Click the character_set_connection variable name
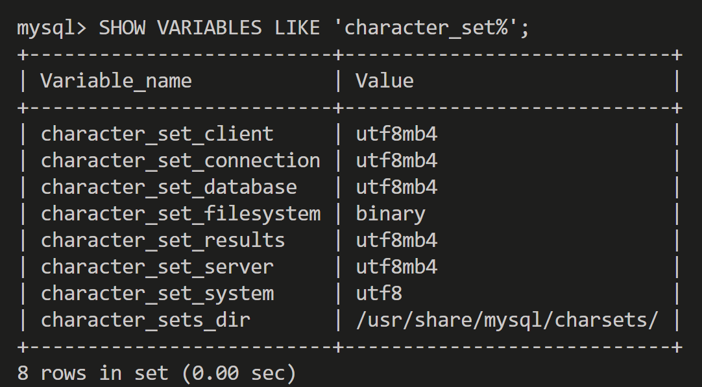 (x=180, y=161)
